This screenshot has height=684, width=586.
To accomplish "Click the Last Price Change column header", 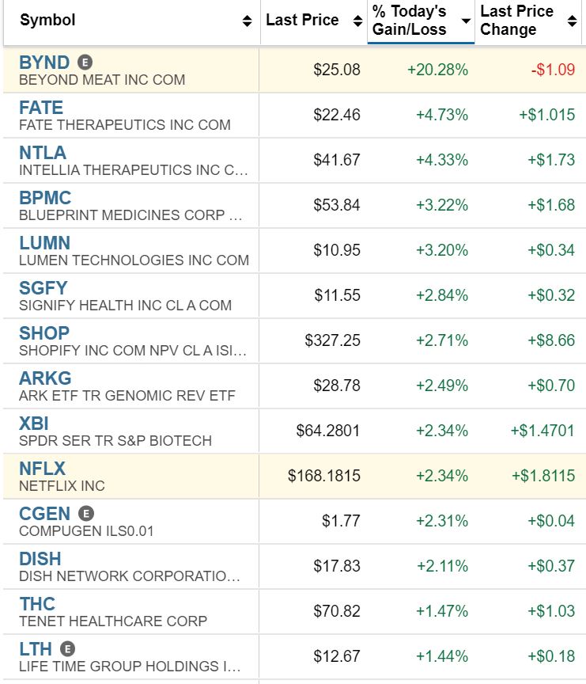I will coord(516,21).
